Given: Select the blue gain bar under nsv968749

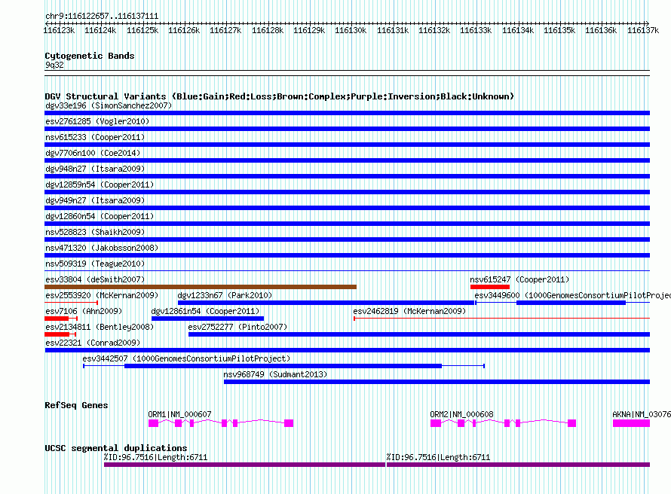Looking at the screenshot, I should [437, 382].
